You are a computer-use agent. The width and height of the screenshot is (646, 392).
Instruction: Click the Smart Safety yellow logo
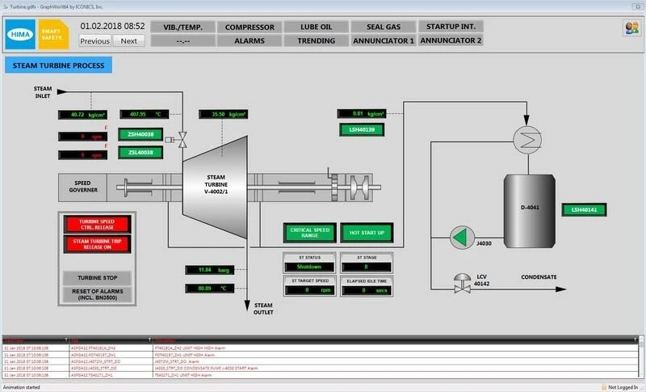(x=53, y=34)
